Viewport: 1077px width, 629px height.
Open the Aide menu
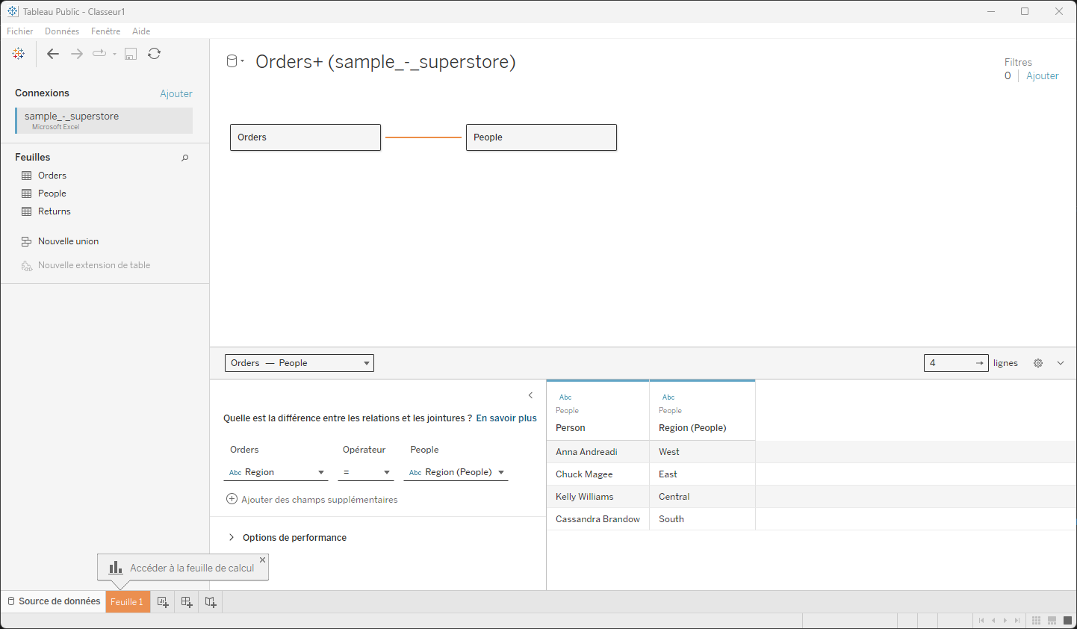click(141, 31)
